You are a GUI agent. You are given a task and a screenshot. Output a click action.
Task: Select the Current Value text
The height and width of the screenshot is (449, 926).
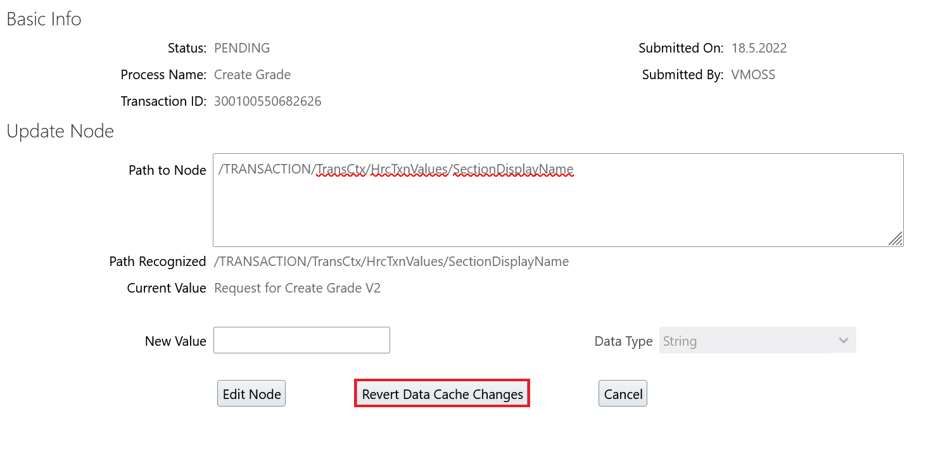click(297, 288)
